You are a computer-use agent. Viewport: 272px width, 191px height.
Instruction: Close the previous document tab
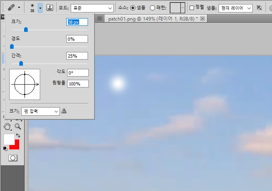click(x=100, y=19)
